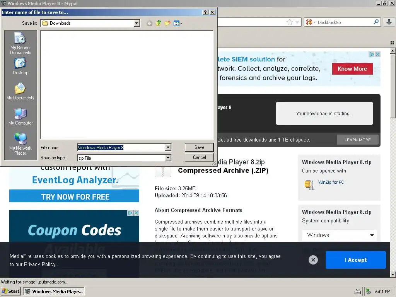Click the DuckDuckGo search field

tap(343, 22)
